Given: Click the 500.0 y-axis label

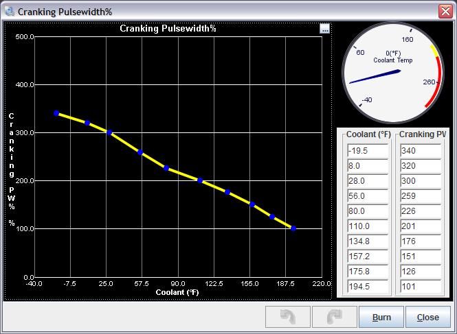Looking at the screenshot, I should 25,36.
